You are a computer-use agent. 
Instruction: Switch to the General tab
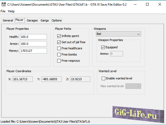(x=8, y=20)
